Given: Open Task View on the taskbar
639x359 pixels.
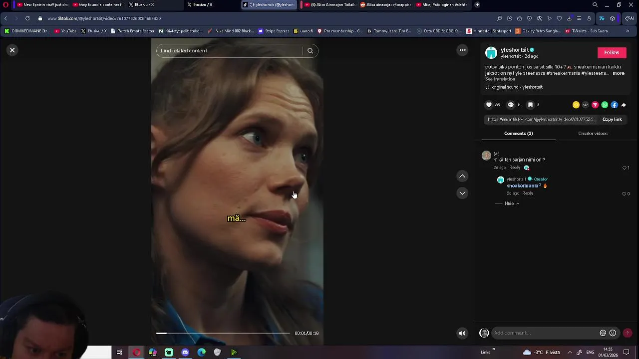Looking at the screenshot, I should click(x=119, y=353).
